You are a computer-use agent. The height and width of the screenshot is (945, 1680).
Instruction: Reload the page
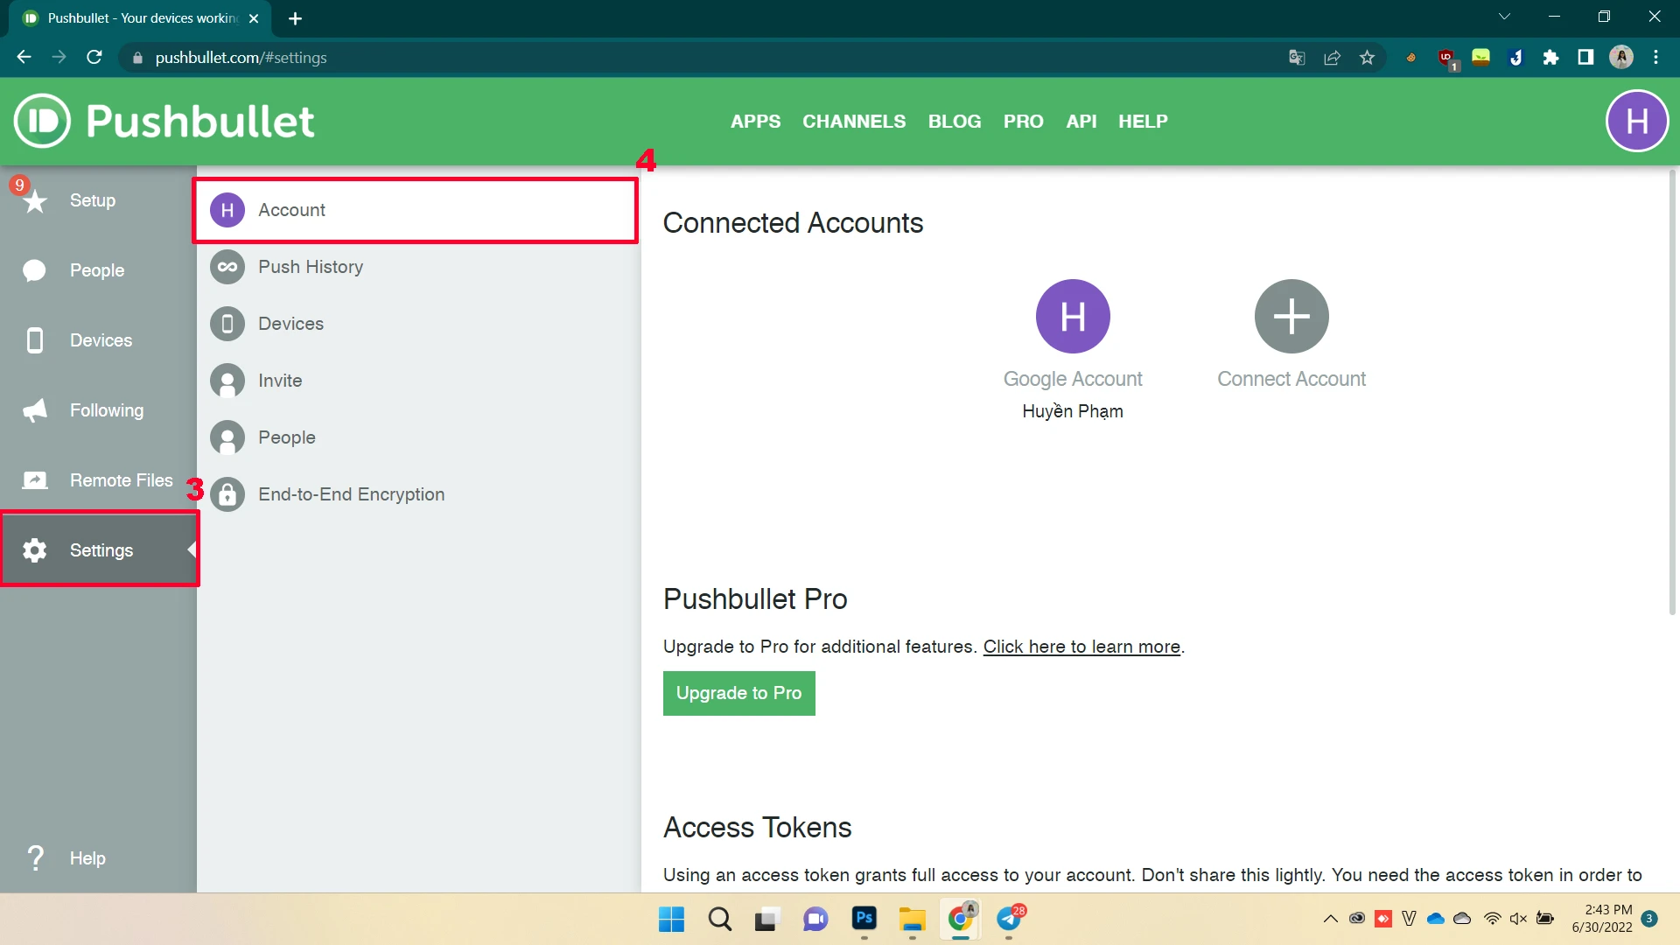click(94, 57)
